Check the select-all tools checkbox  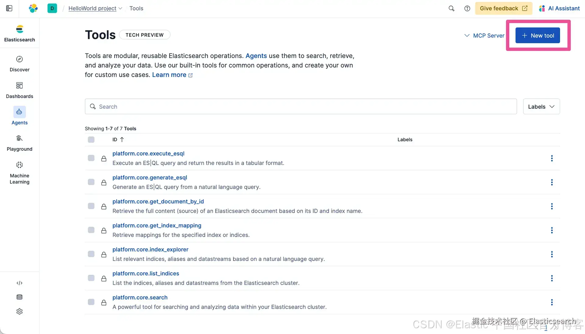[91, 139]
